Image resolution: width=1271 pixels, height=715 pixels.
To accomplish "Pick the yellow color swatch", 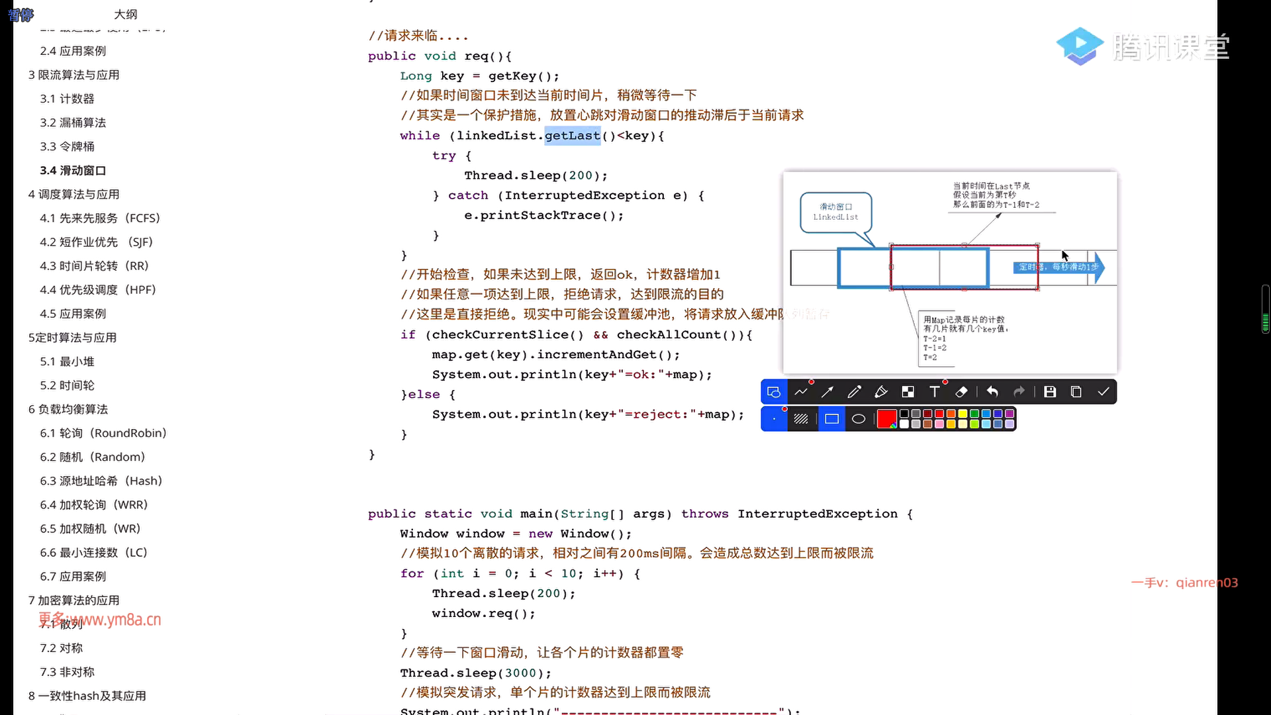I will coord(963,414).
